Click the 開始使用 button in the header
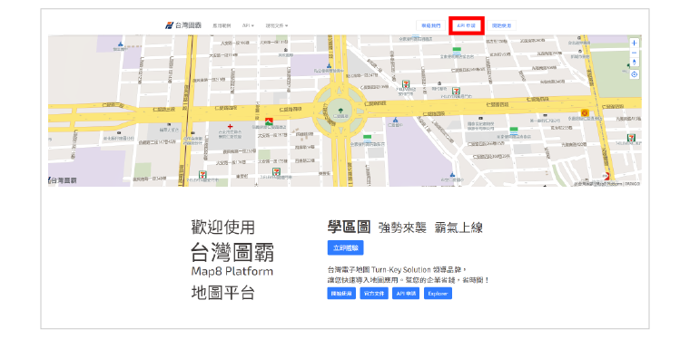 point(502,26)
